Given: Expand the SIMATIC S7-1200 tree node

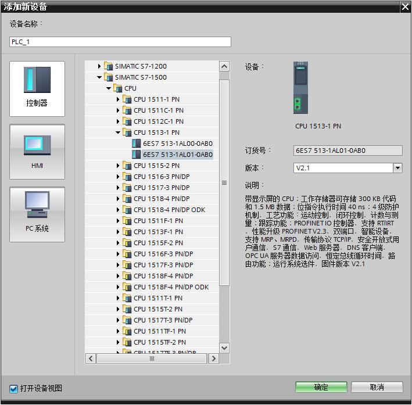Looking at the screenshot, I should pyautogui.click(x=99, y=66).
